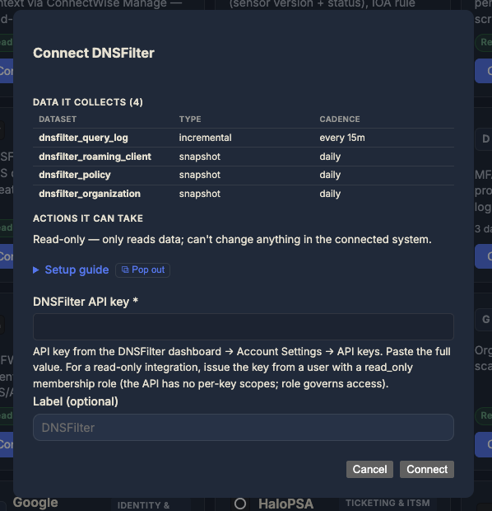The image size is (492, 511).
Task: Click the G letter tile icon
Action: (485, 320)
